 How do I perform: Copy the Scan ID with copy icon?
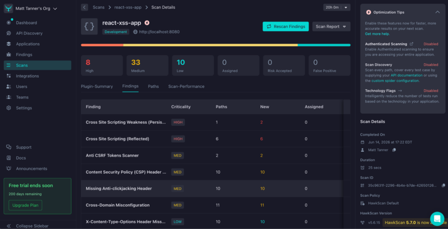[x=444, y=185]
